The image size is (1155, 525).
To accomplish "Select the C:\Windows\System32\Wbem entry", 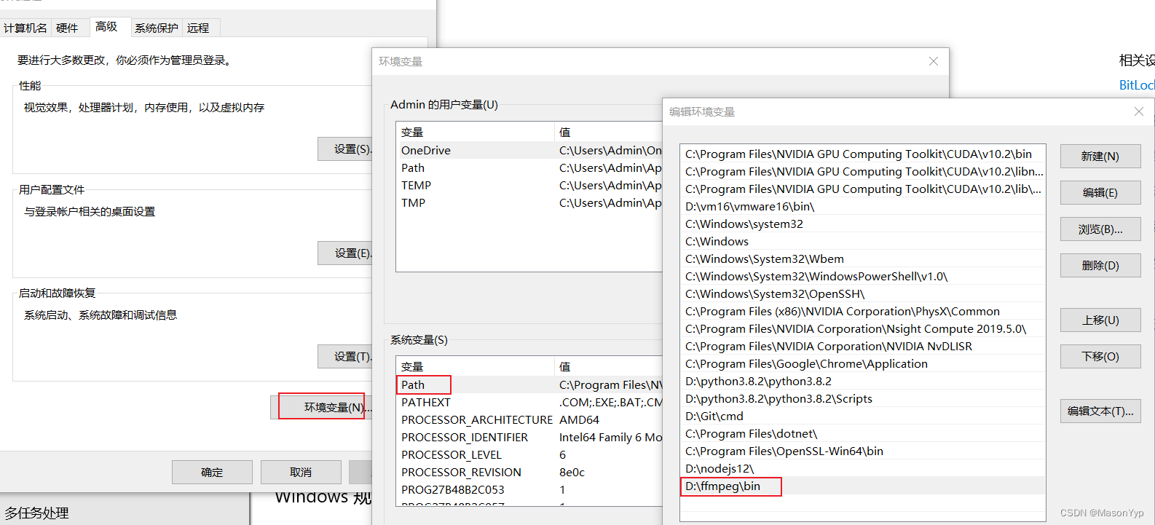I will (x=863, y=258).
